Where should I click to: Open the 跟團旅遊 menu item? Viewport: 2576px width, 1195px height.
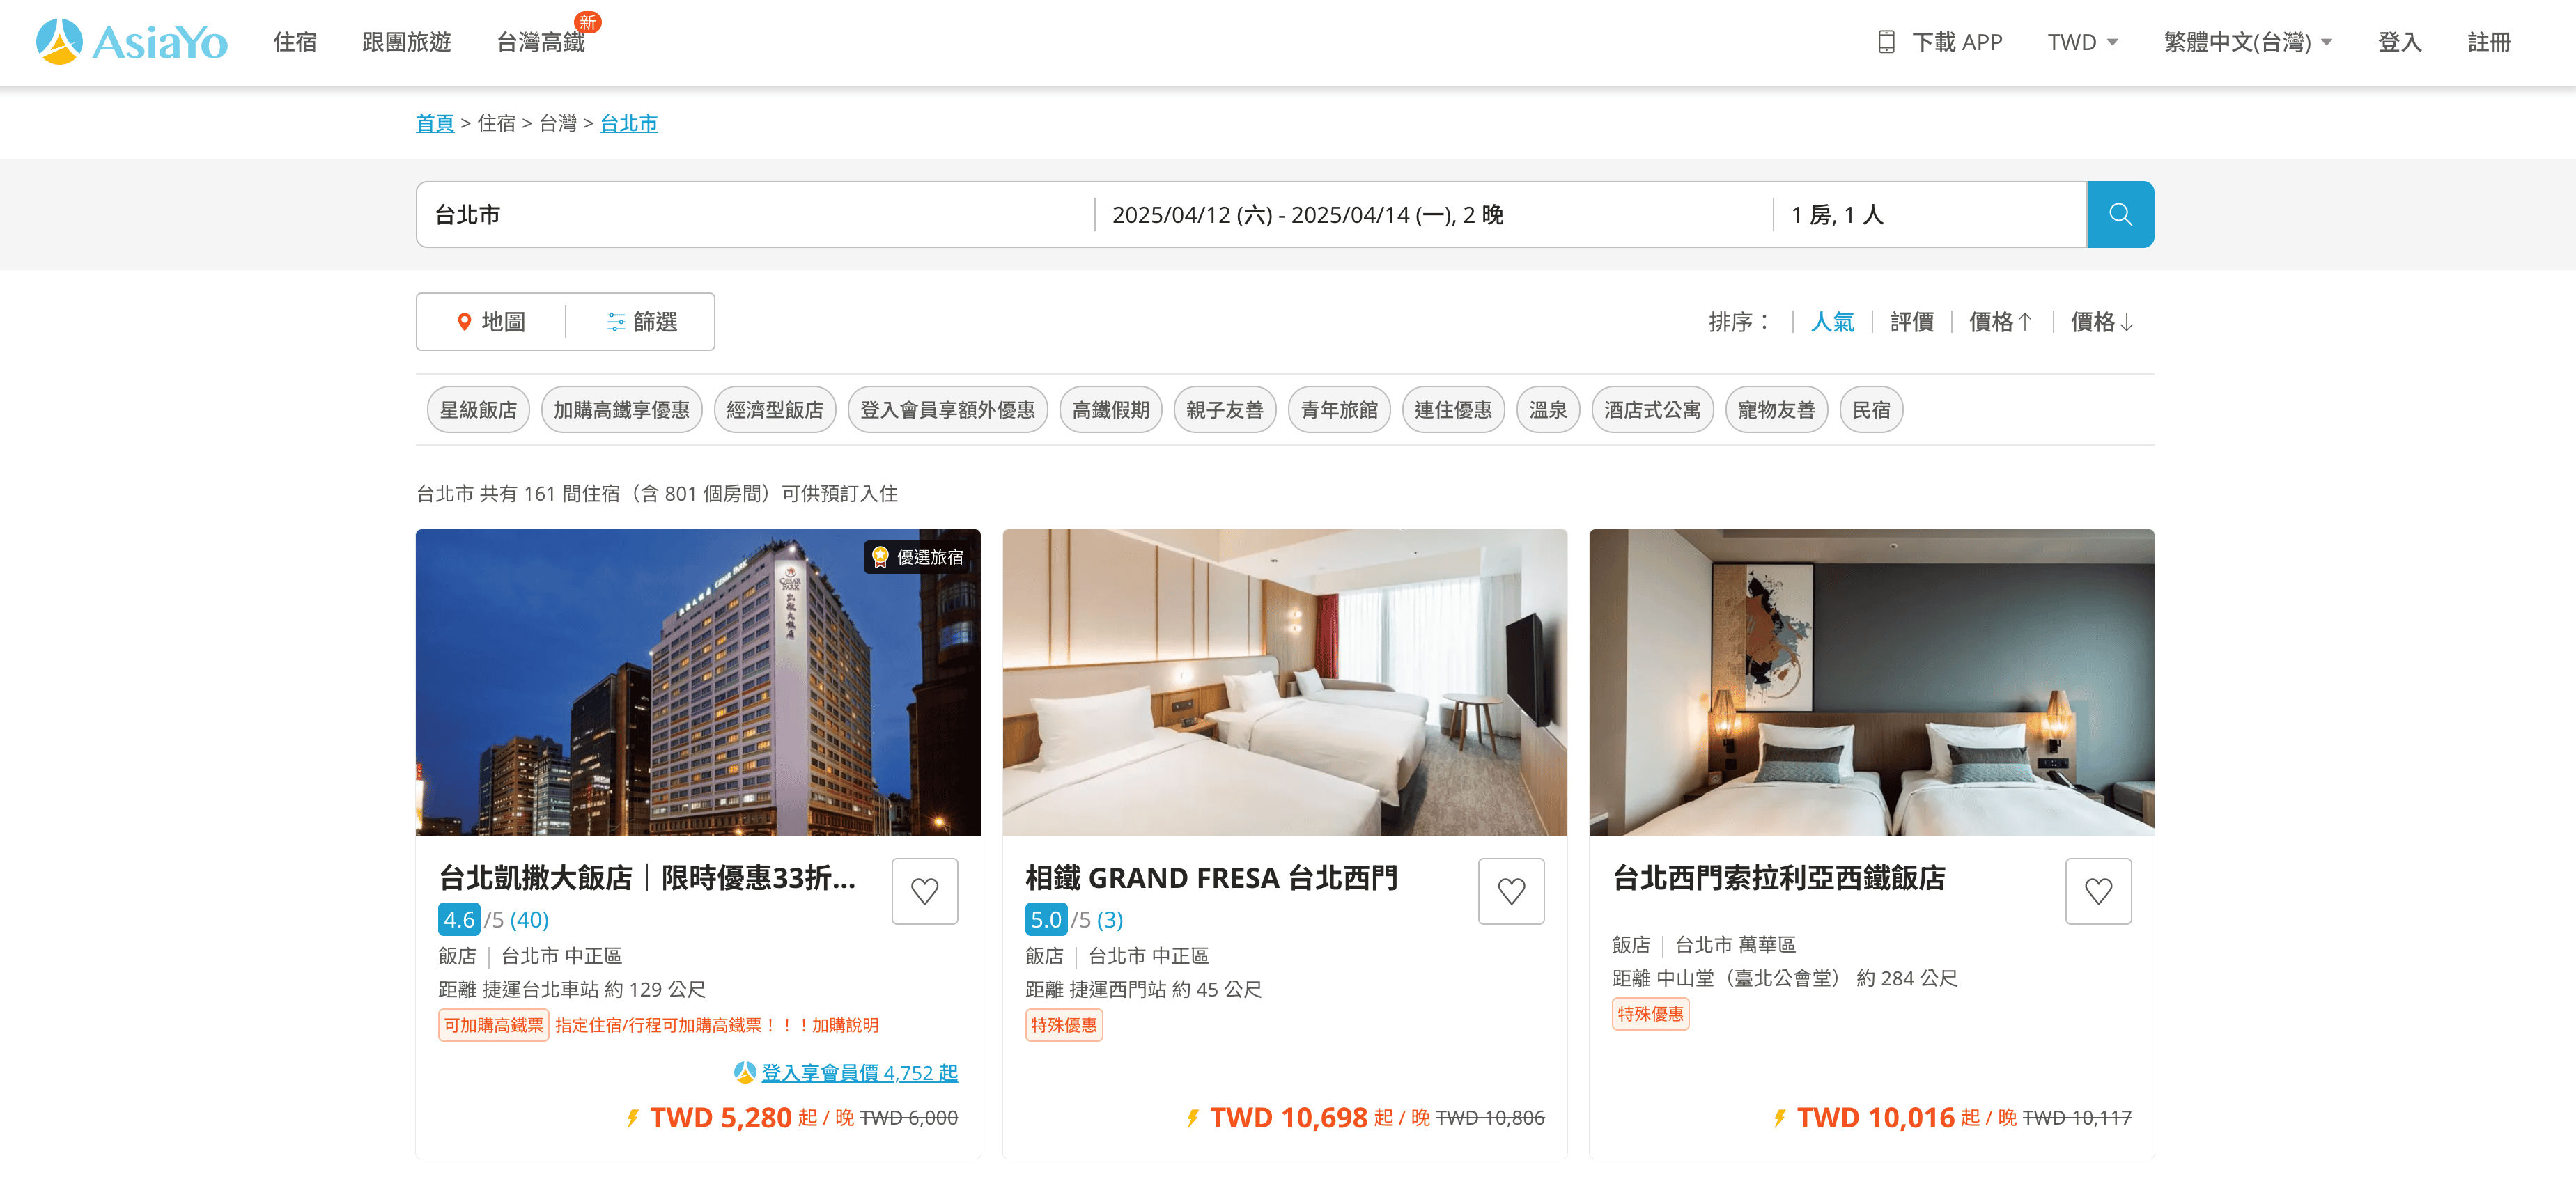tap(406, 42)
